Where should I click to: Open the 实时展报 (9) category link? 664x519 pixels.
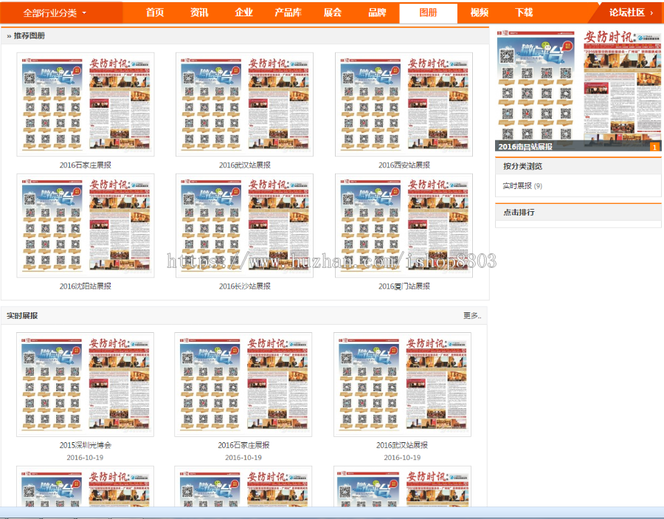click(522, 186)
